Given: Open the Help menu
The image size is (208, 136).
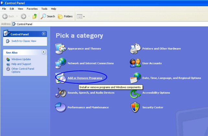Looking at the screenshot, I should [53, 9].
